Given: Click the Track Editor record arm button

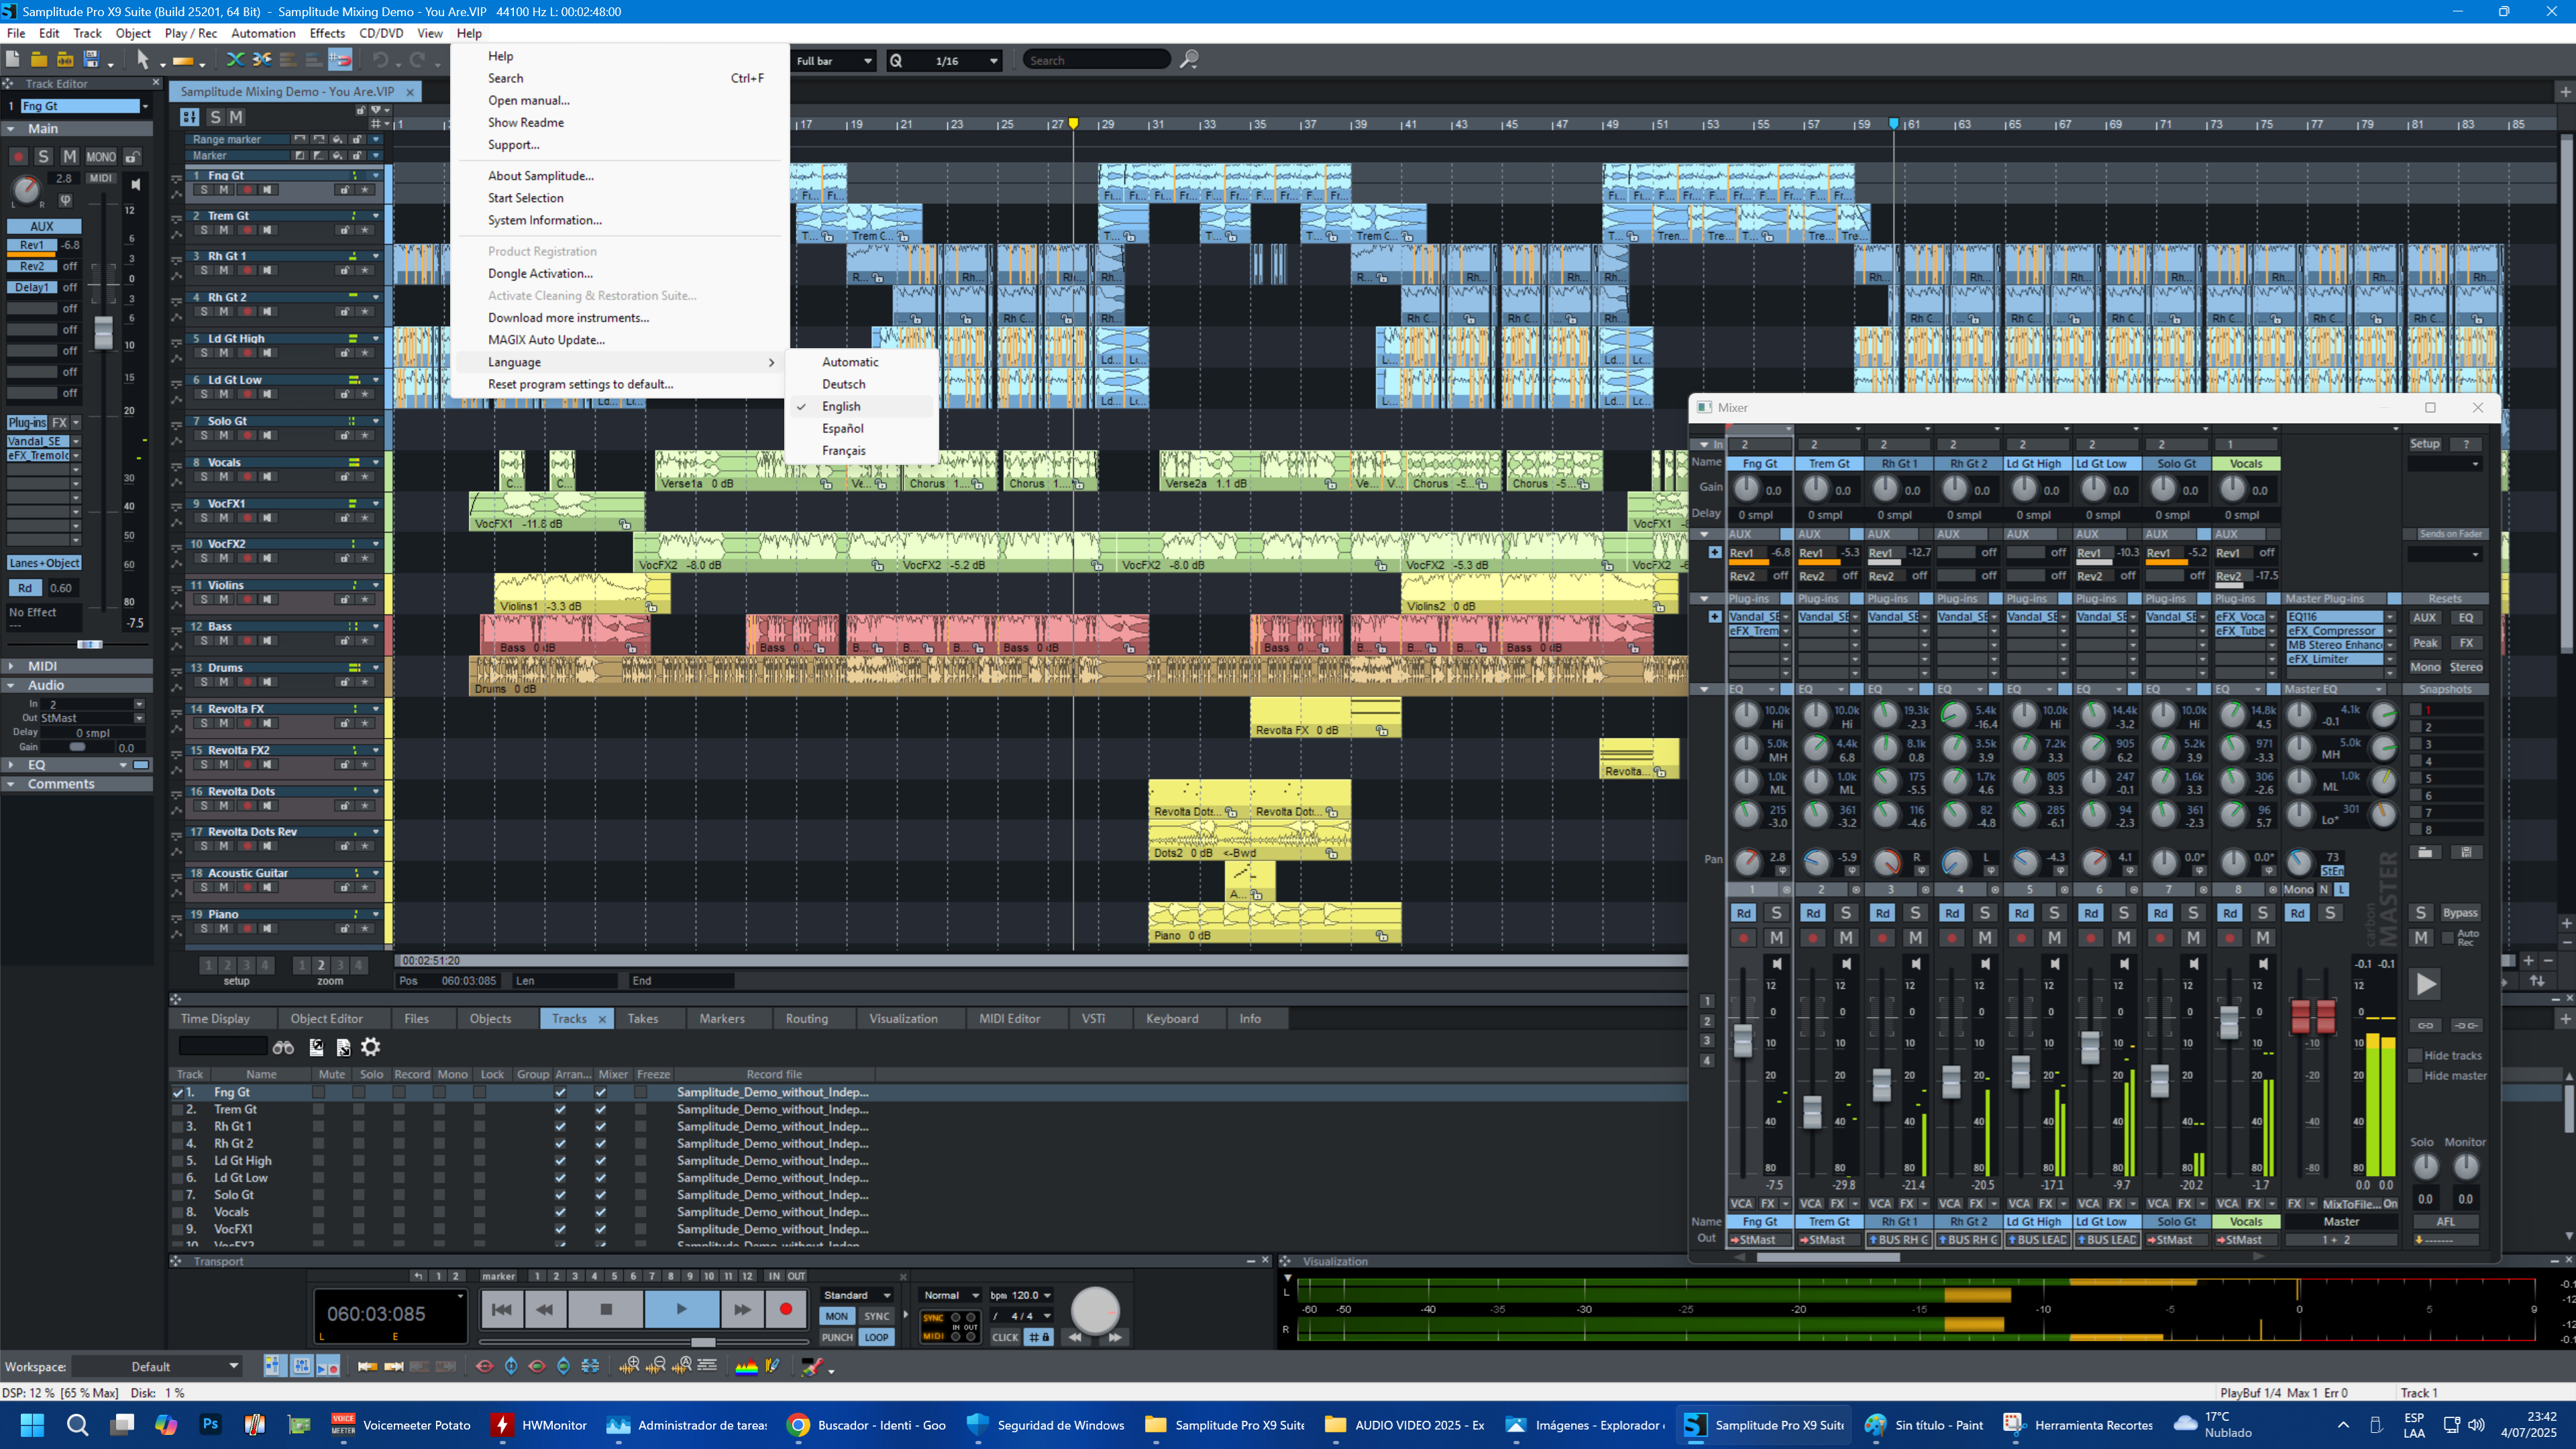Looking at the screenshot, I should click(x=18, y=157).
